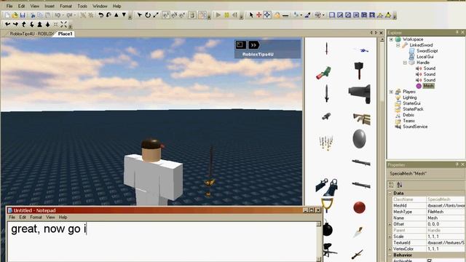The width and height of the screenshot is (466, 262).
Task: Click the move-down black triangle icon
Action: (125, 15)
